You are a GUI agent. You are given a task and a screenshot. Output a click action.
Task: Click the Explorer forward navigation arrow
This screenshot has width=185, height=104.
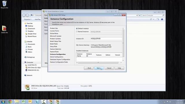pyautogui.click(x=27, y=15)
